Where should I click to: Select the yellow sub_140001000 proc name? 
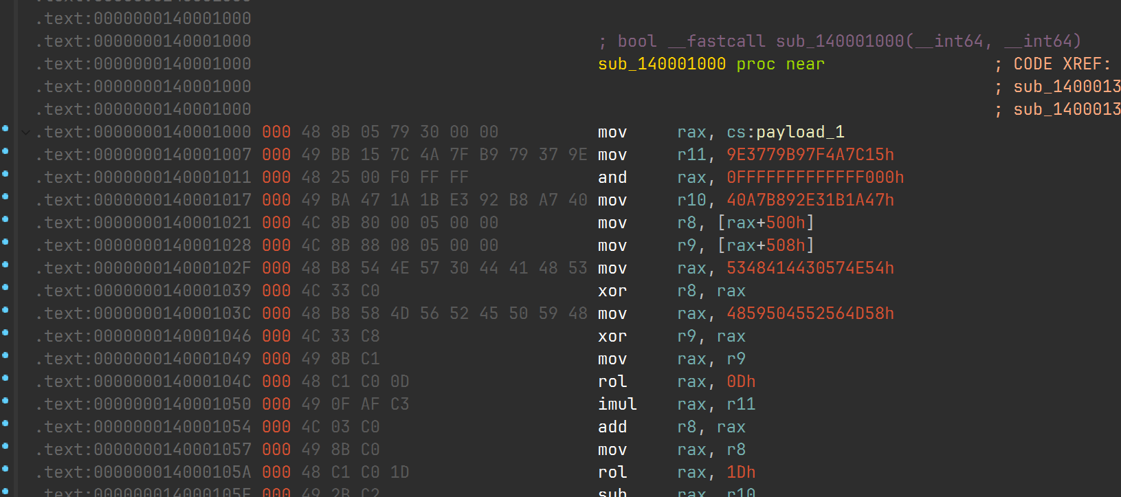coord(661,64)
